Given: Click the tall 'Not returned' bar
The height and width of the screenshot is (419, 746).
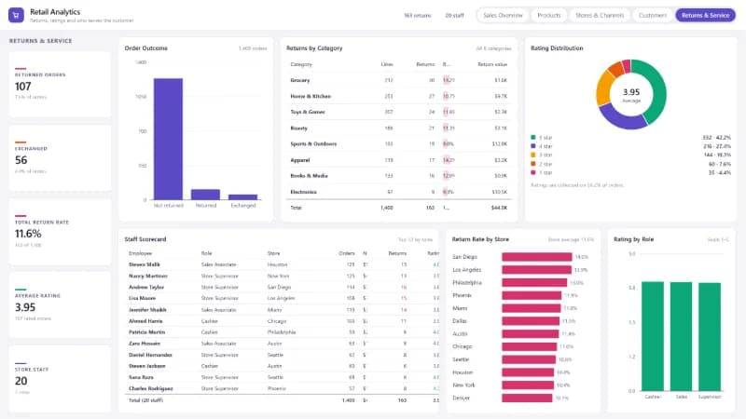Looking at the screenshot, I should pyautogui.click(x=168, y=139).
